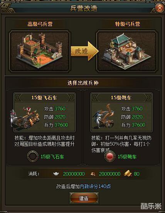The image size is (165, 213).
Task: Click the catapult unit image
Action: pyautogui.click(x=24, y=118)
